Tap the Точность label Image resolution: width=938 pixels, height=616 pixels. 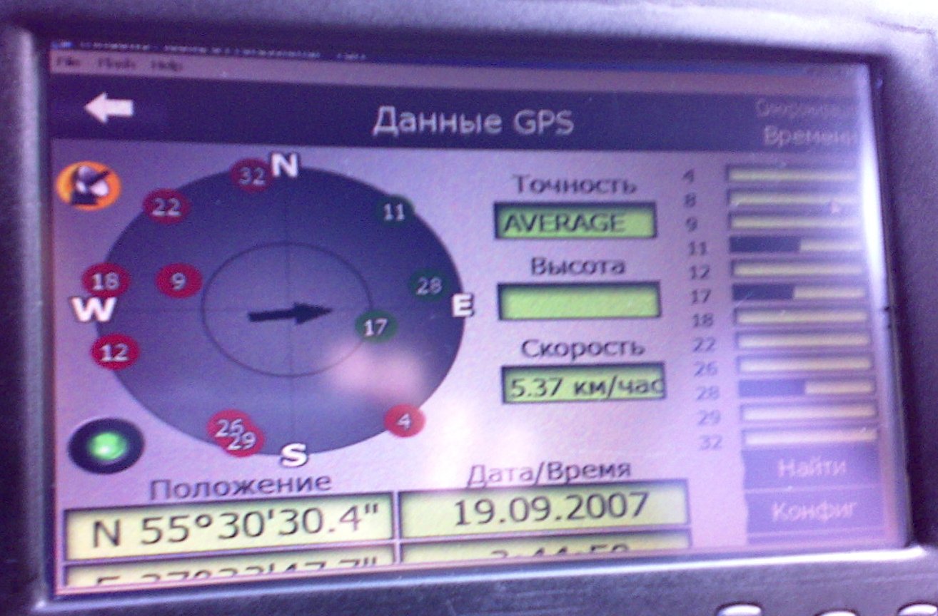click(575, 185)
